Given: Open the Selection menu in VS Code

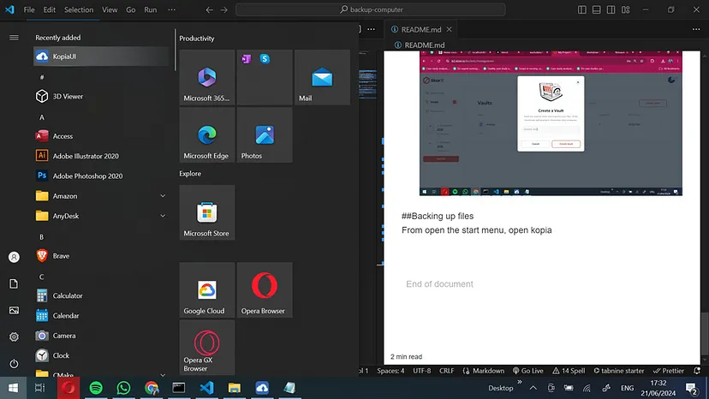Looking at the screenshot, I should point(79,9).
